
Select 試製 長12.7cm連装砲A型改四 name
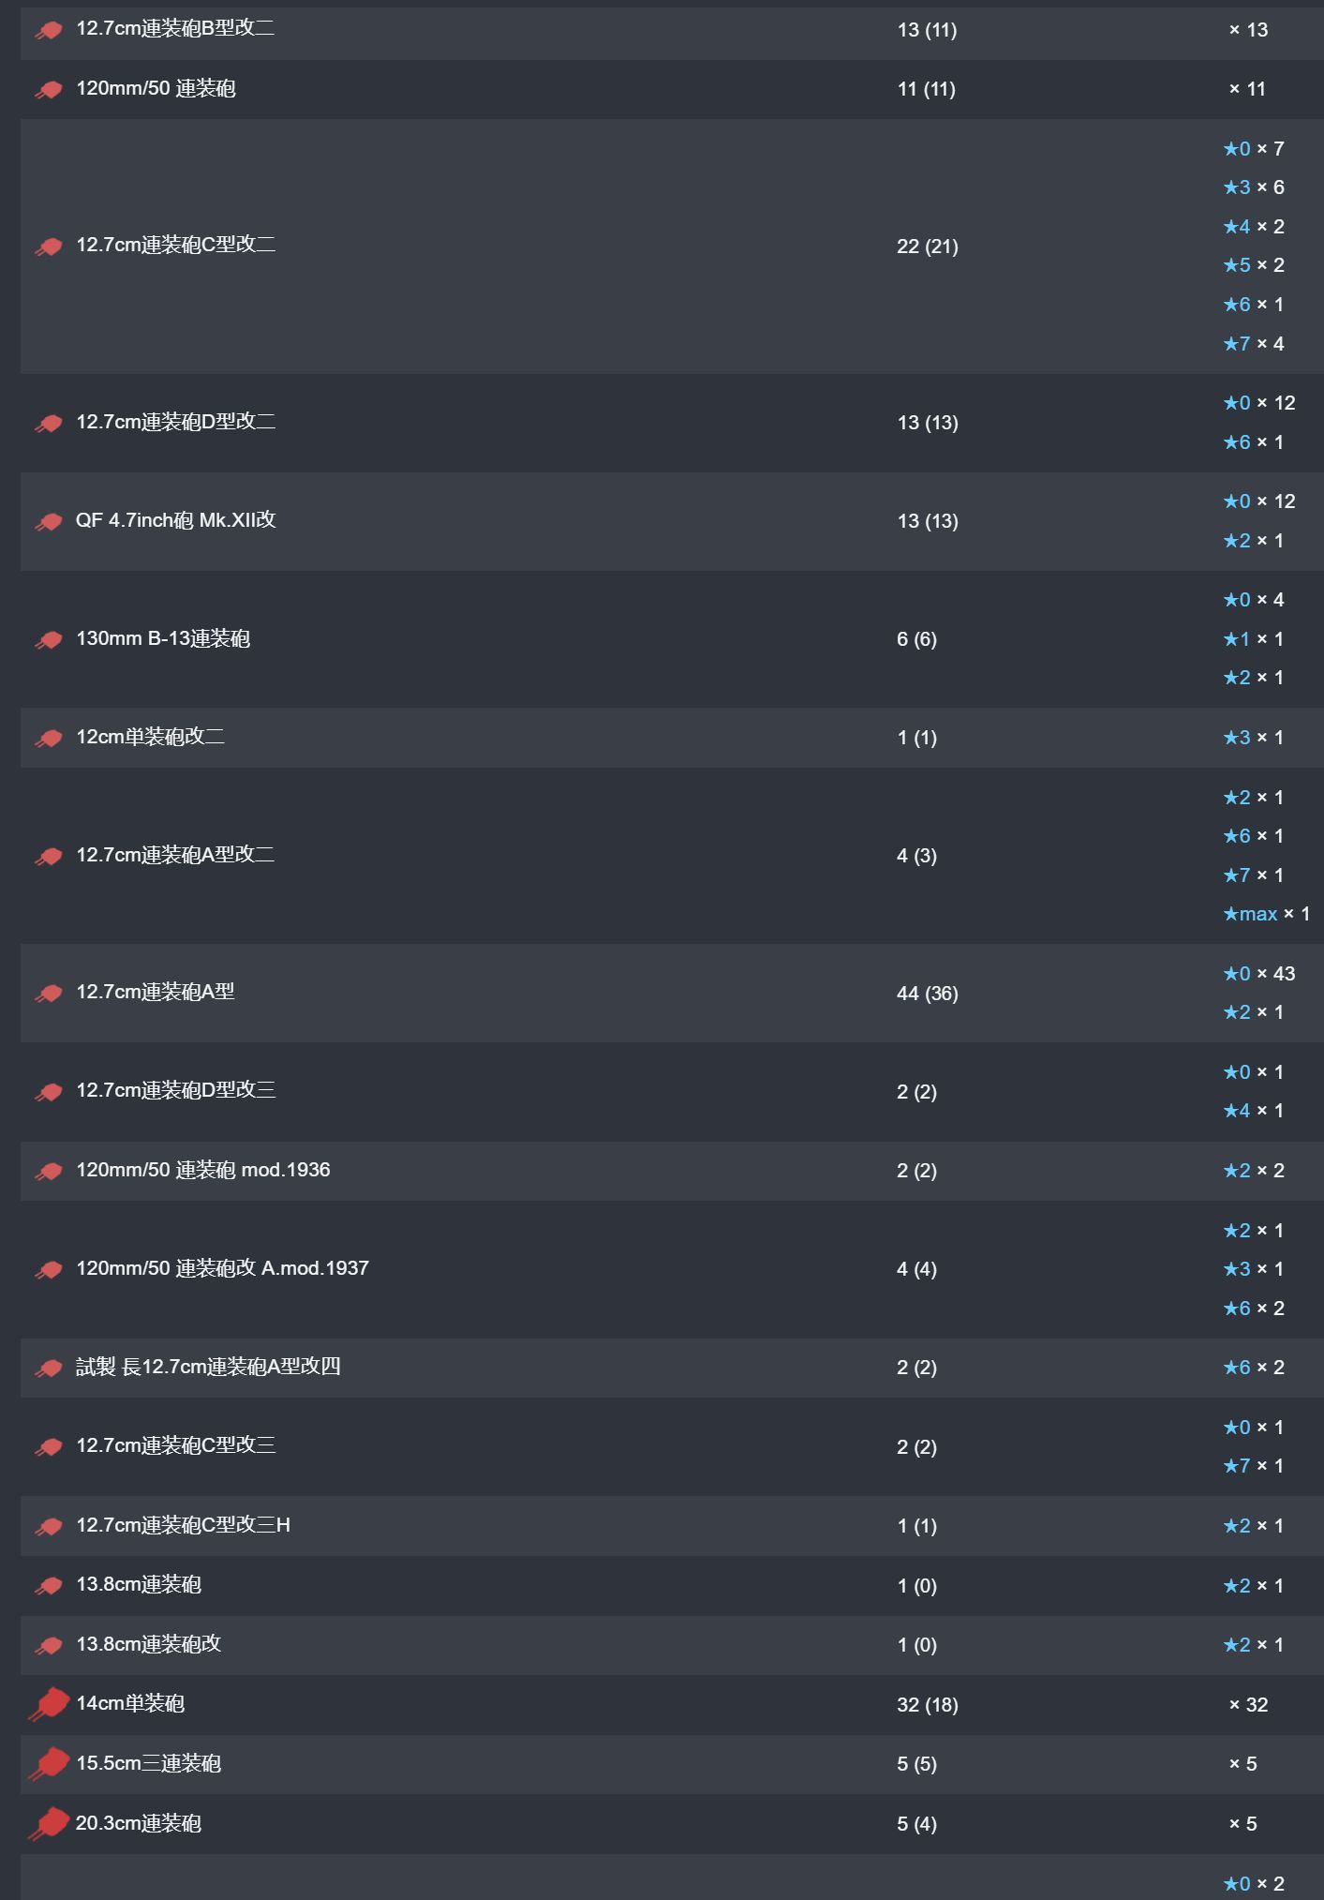[x=208, y=1367]
